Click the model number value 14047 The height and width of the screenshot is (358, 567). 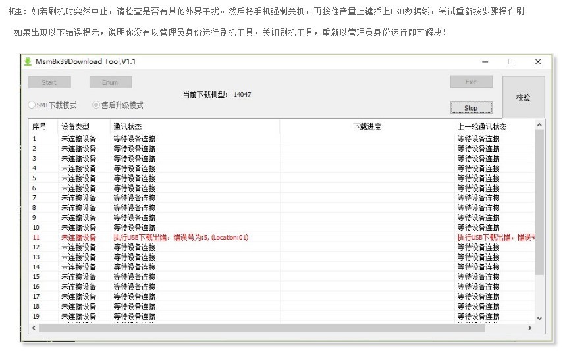(242, 95)
